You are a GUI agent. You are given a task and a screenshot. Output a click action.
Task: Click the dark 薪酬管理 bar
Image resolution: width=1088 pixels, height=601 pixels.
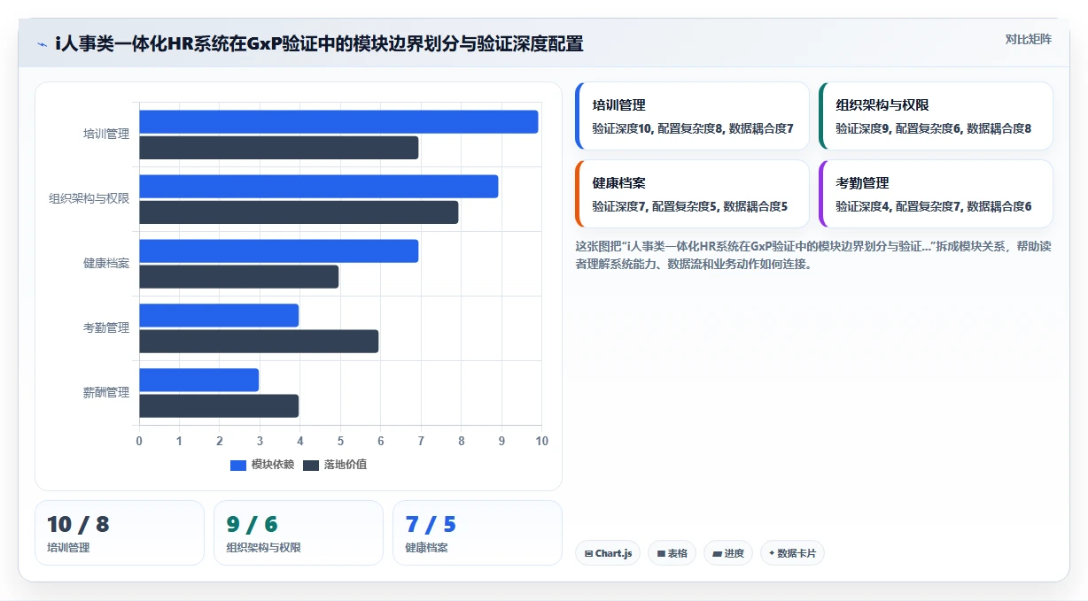[219, 406]
